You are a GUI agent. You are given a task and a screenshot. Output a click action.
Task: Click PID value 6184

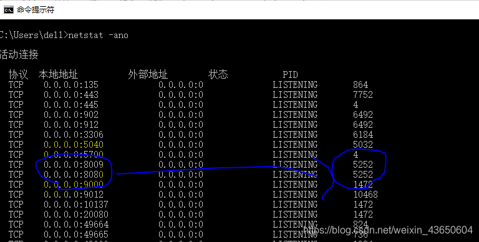(x=363, y=135)
